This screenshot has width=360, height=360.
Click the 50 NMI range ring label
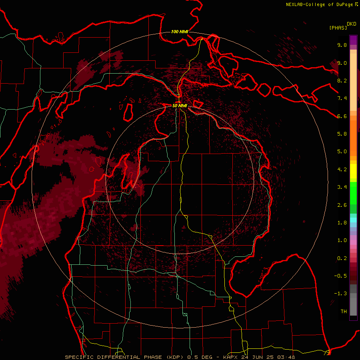tap(180, 106)
